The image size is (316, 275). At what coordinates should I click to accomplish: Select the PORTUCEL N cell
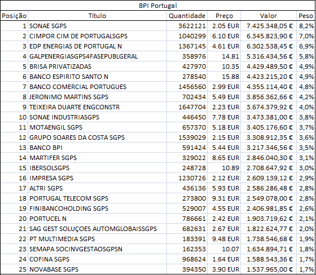pos(97,219)
